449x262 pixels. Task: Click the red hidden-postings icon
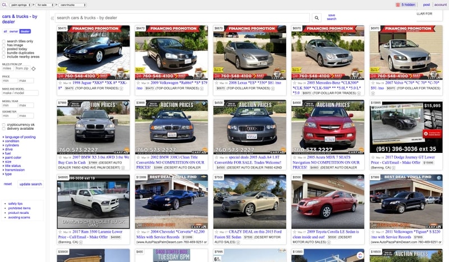398,5
